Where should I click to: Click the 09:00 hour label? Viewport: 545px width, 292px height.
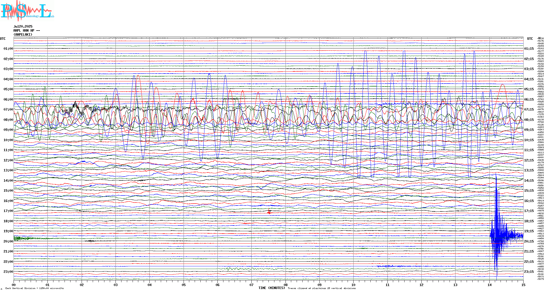(8, 130)
